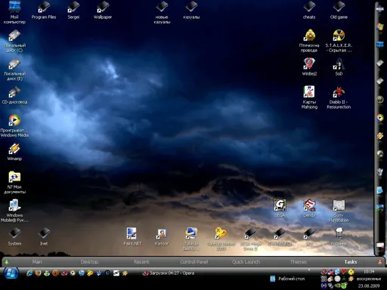
Task: Launch the Dendy emulator shortcut
Action: (309, 208)
